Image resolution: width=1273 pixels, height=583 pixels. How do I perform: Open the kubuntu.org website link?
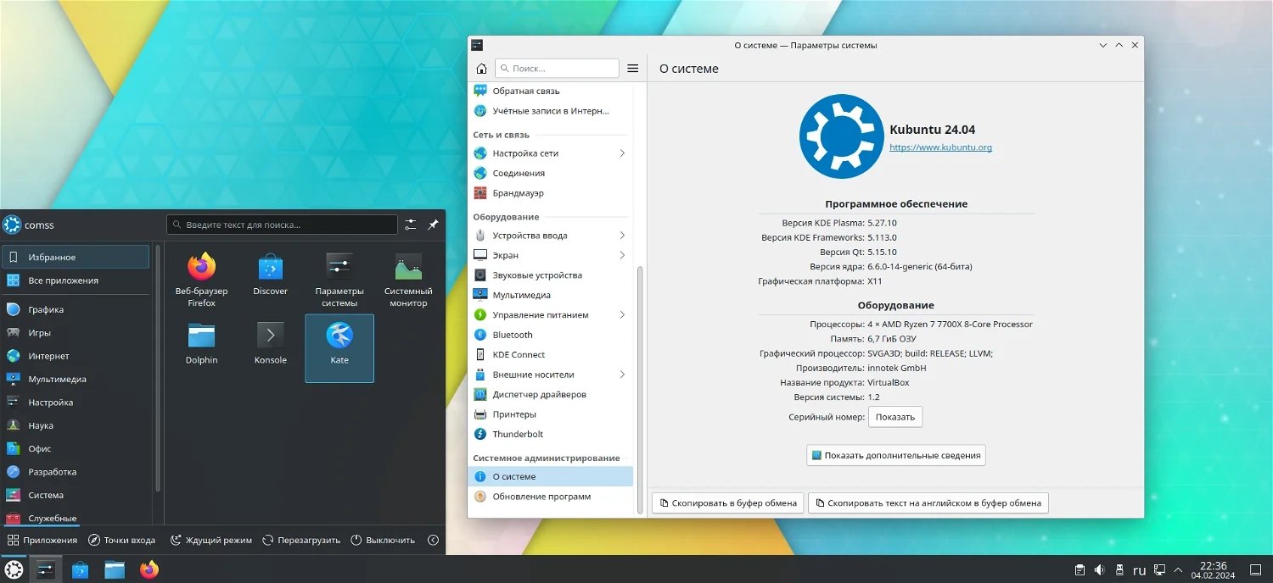(940, 147)
